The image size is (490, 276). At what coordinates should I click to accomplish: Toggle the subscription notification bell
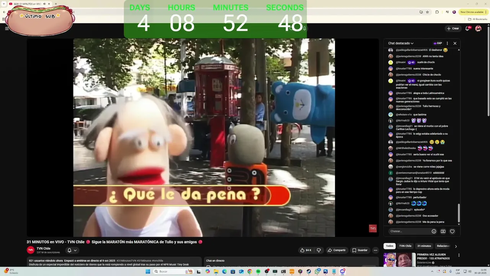[69, 250]
